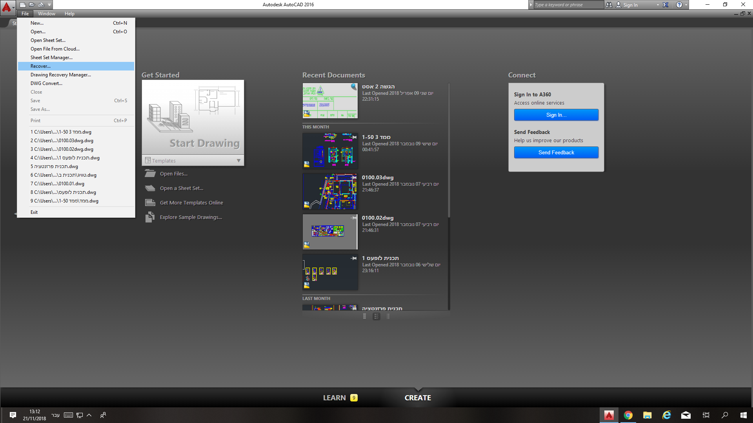Open Chrome from the Windows taskbar

(628, 415)
